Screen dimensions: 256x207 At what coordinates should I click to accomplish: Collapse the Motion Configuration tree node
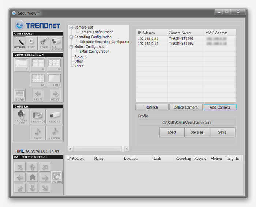point(71,47)
